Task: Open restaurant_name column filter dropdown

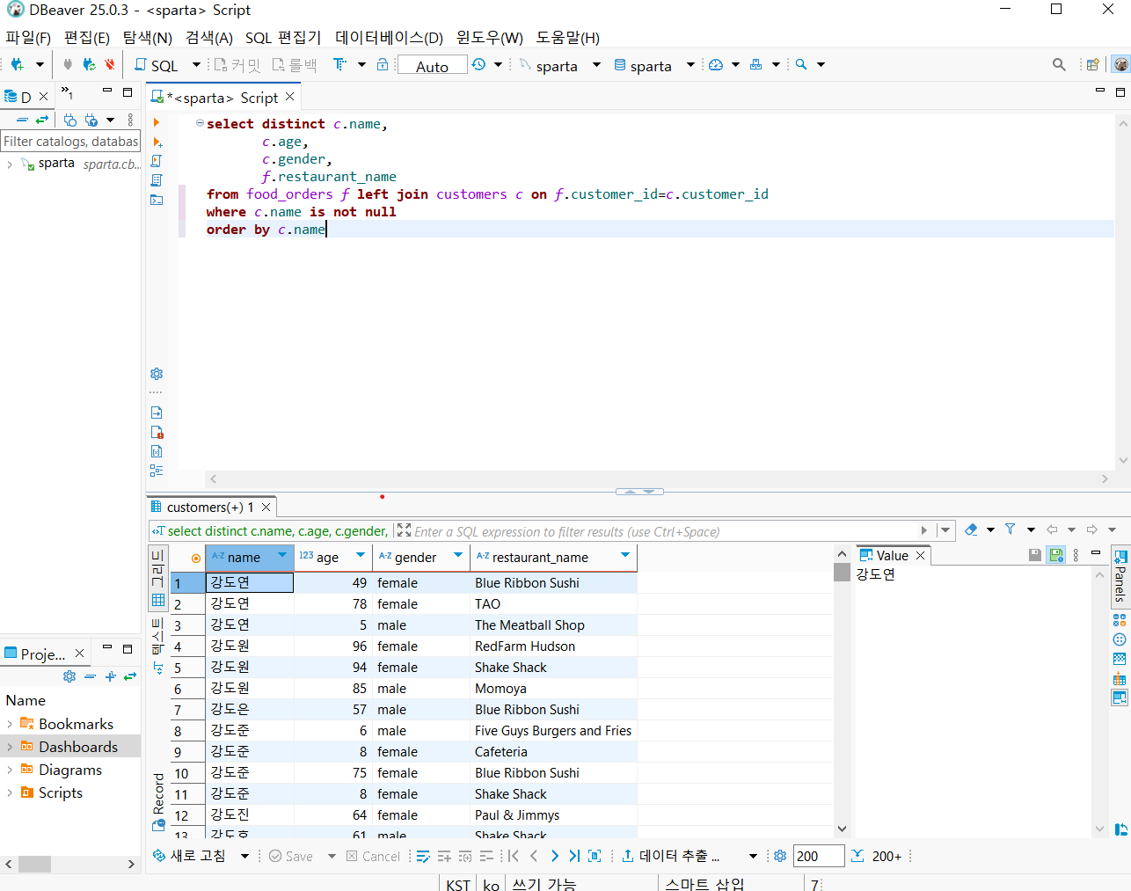Action: [x=625, y=555]
